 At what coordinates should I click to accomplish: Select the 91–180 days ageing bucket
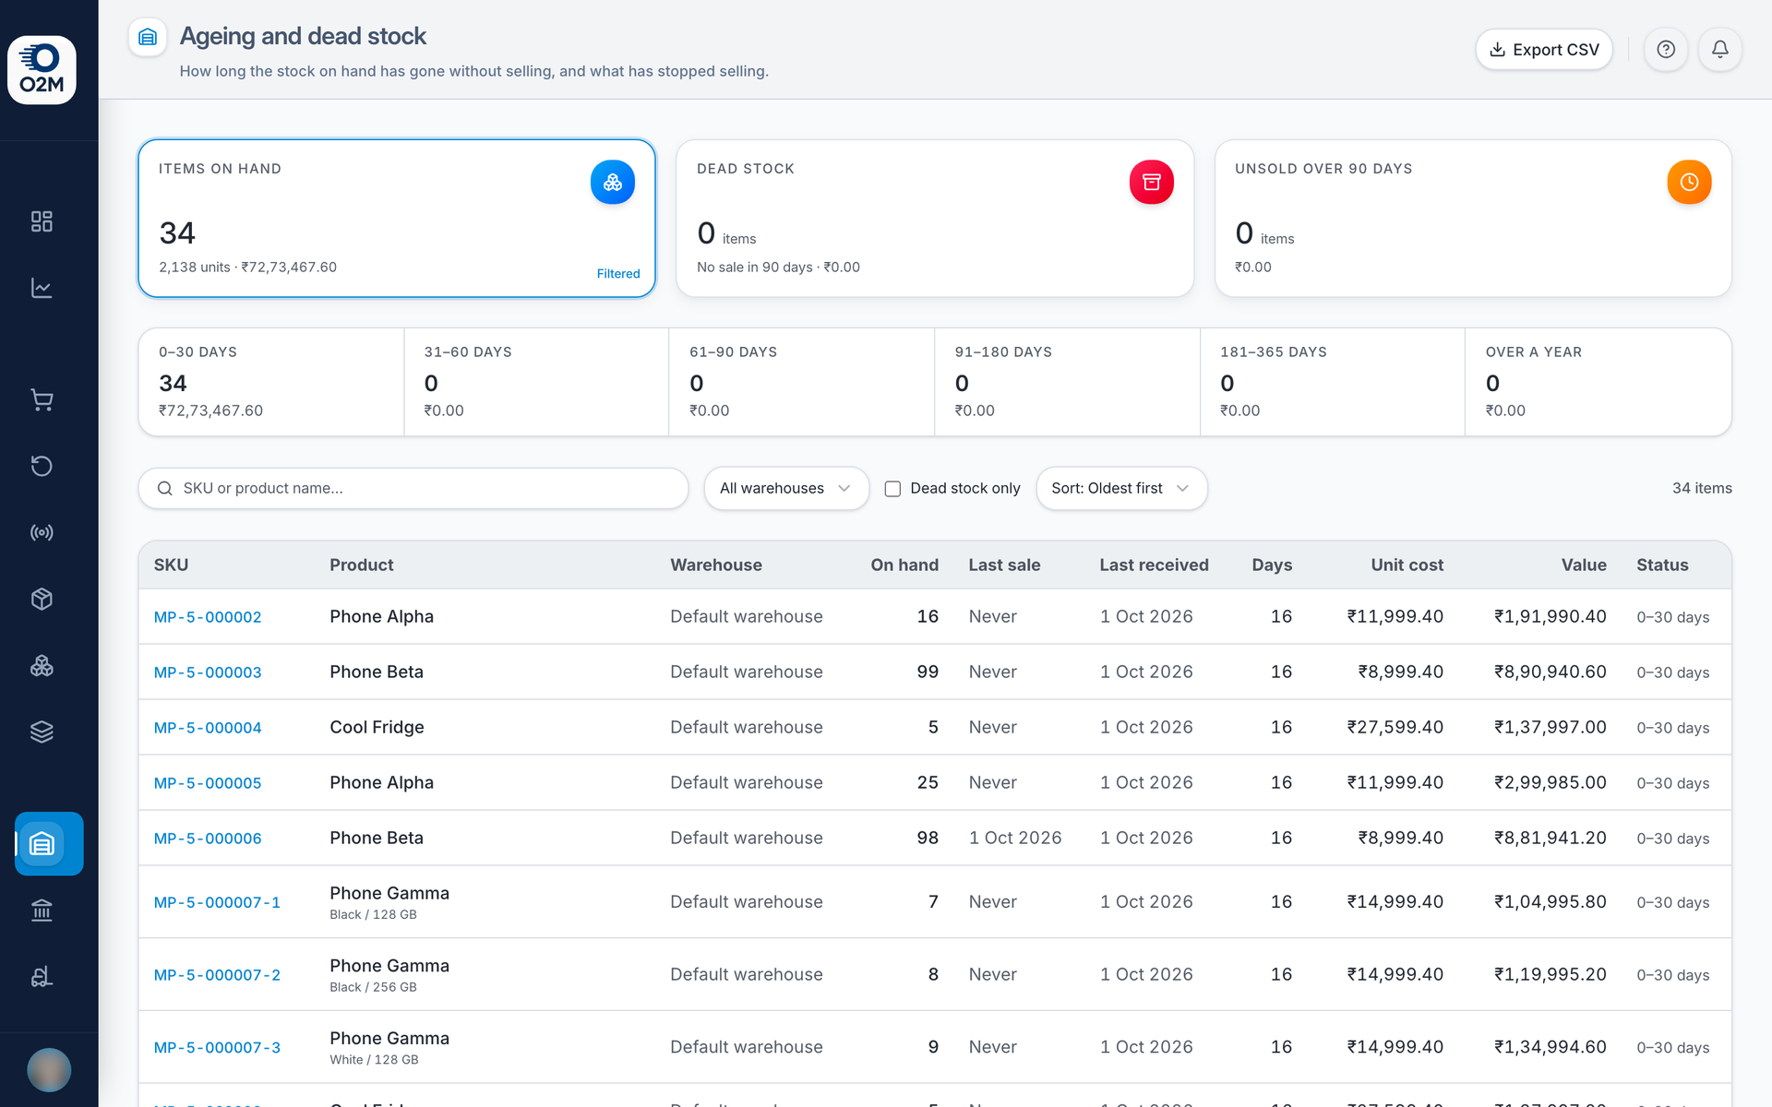(1067, 382)
